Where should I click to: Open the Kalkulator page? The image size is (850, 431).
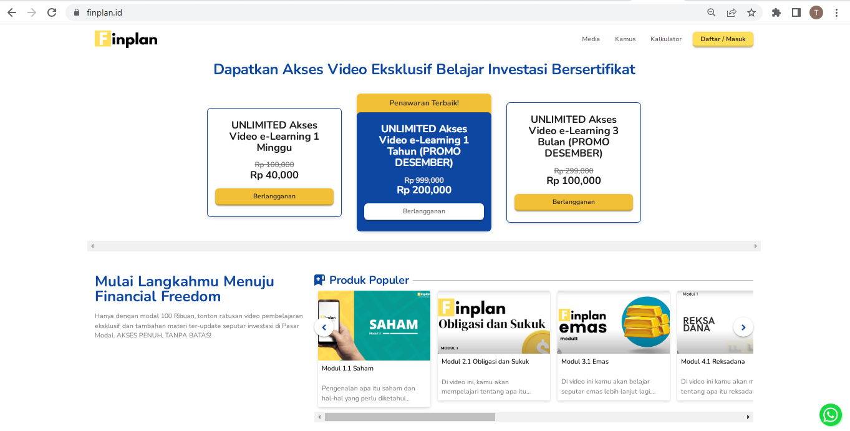click(x=665, y=39)
